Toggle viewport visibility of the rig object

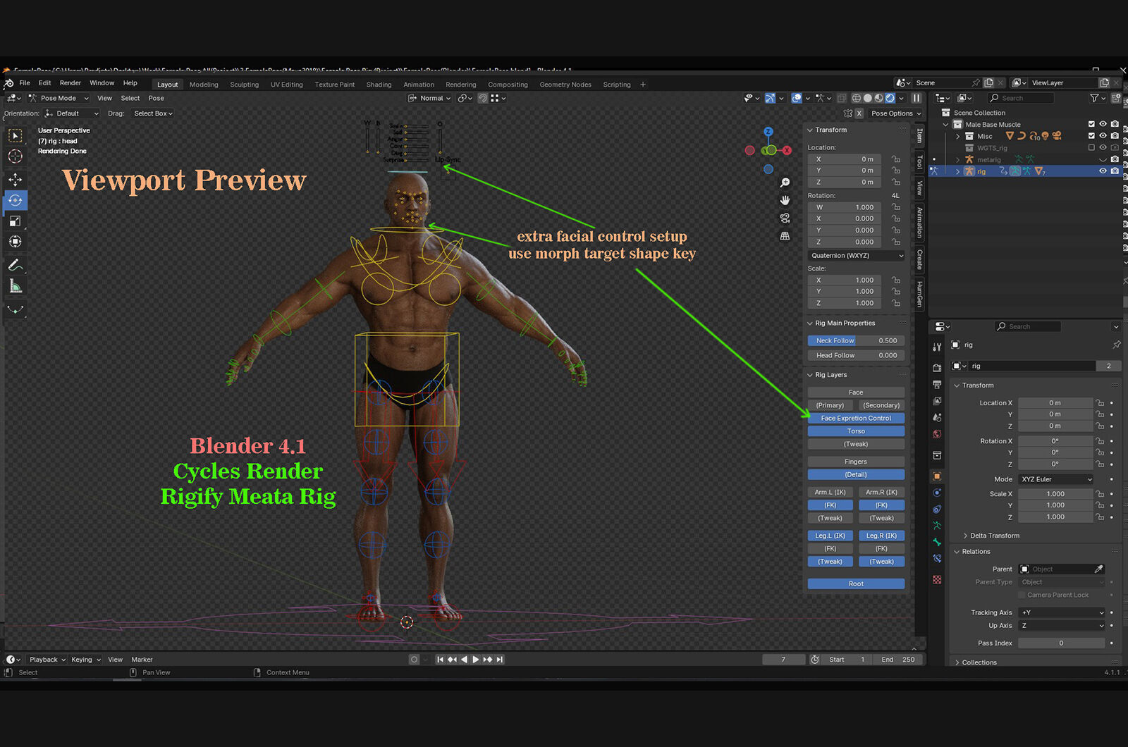tap(1103, 171)
